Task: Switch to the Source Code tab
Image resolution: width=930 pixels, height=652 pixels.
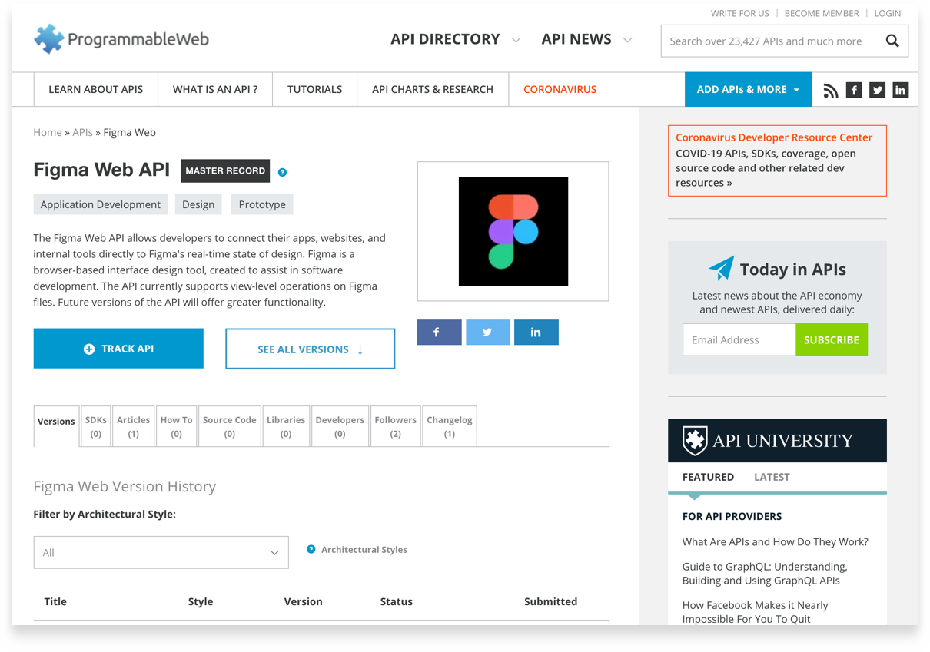Action: [229, 426]
